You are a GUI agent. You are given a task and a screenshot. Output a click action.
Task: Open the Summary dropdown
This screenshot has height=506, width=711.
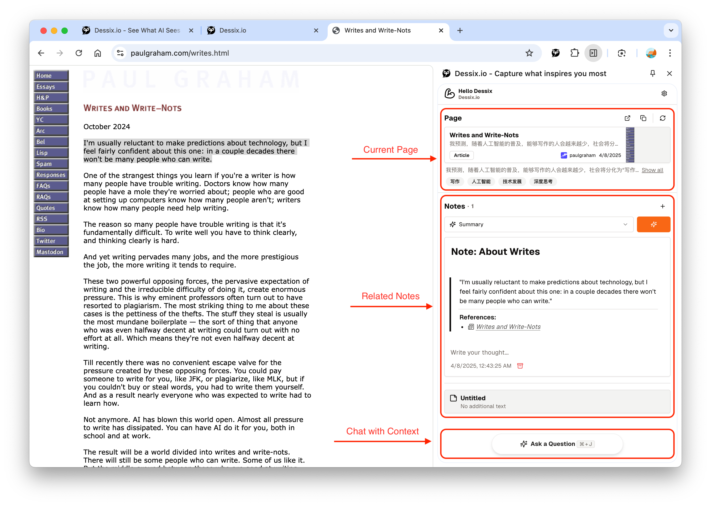[539, 224]
